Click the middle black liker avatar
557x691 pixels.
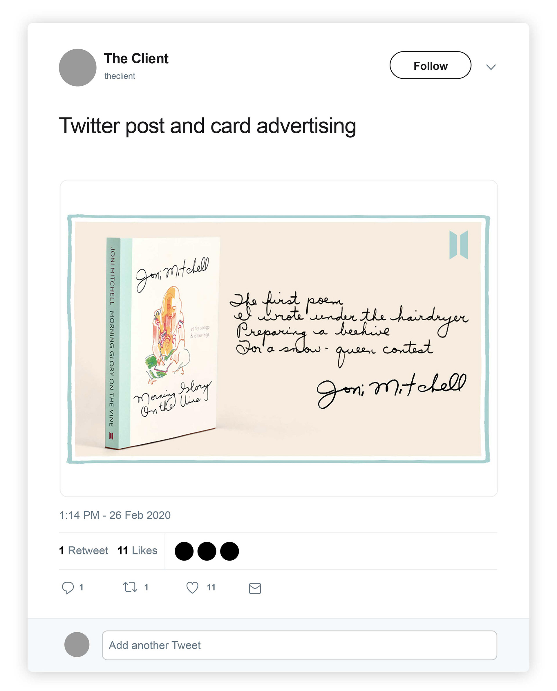pyautogui.click(x=207, y=551)
